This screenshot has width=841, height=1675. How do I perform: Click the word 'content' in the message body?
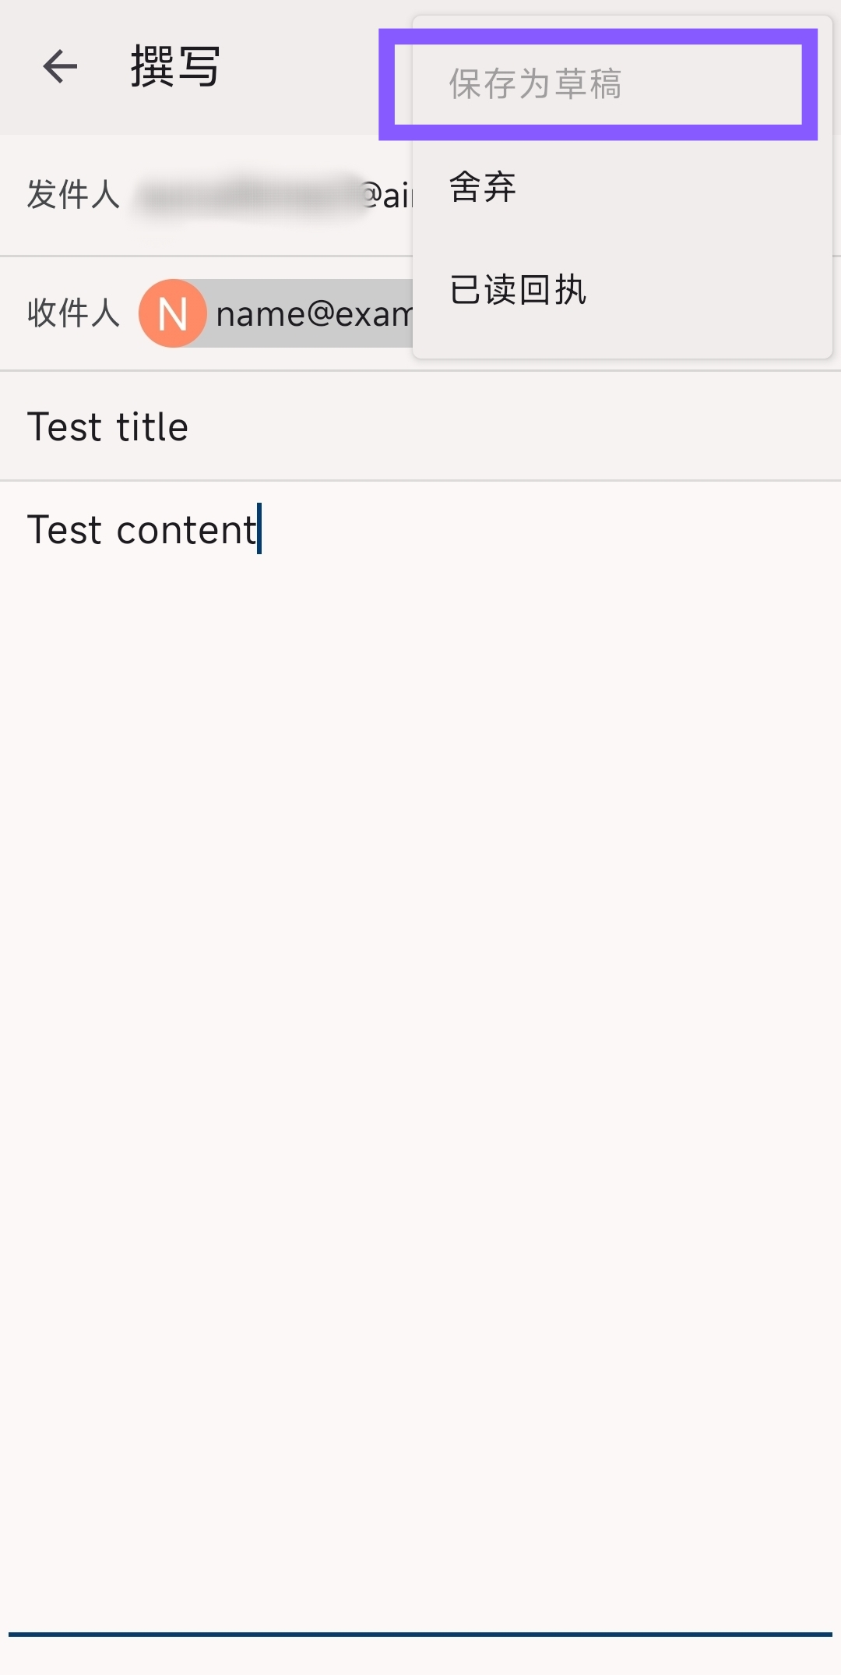tap(186, 530)
